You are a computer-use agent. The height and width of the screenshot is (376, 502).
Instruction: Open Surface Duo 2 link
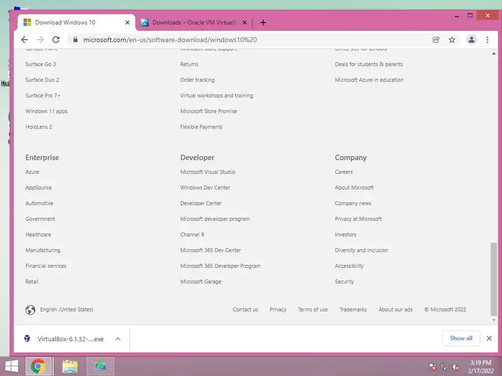[42, 80]
